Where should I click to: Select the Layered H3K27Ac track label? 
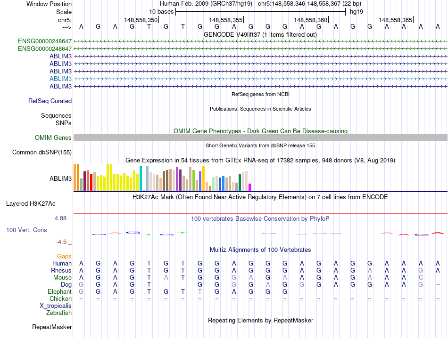click(31, 204)
